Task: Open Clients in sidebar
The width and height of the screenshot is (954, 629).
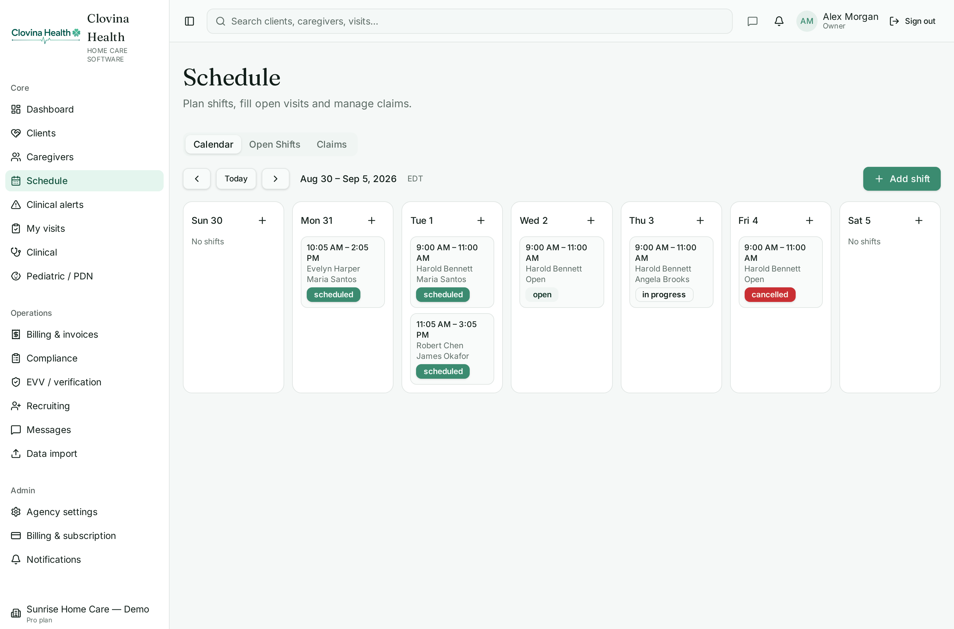Action: coord(84,133)
